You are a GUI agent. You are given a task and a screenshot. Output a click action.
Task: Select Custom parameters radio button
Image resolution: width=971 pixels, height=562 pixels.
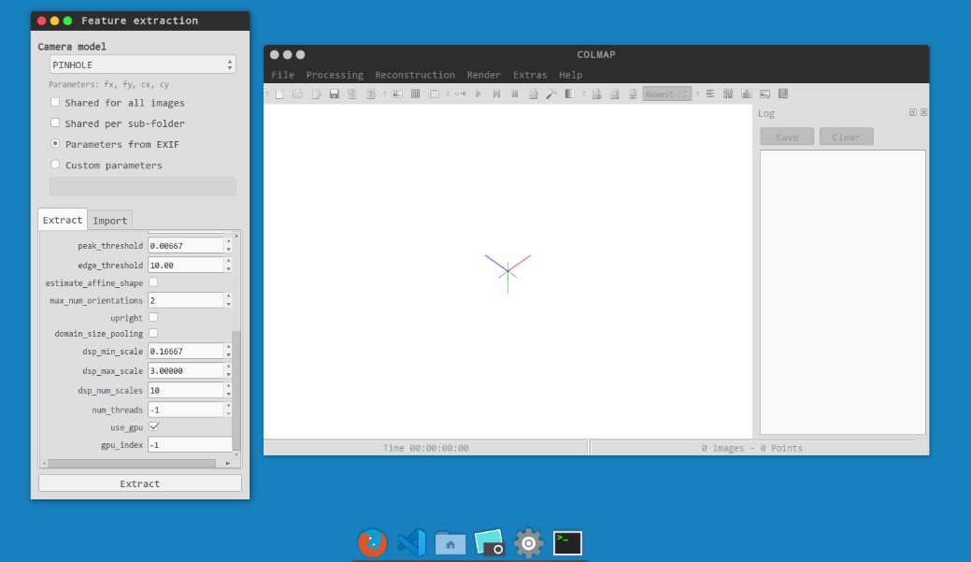pos(55,165)
